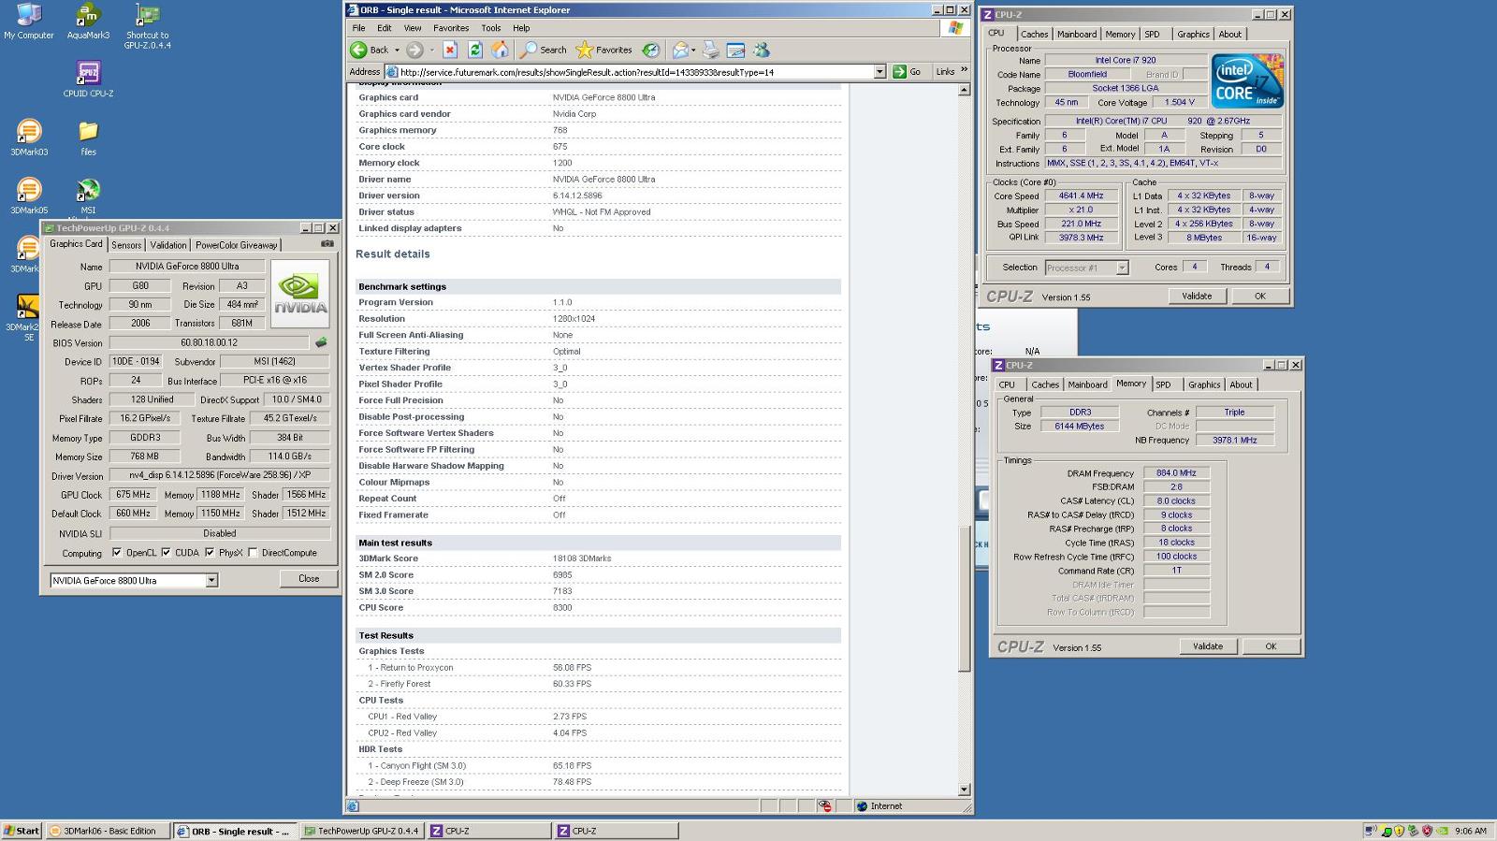
Task: Click the 'Result details' heading
Action: click(x=393, y=254)
